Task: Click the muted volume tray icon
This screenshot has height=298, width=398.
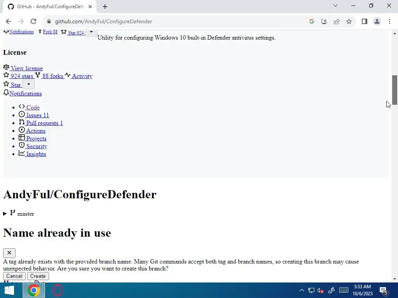Action: pyautogui.click(x=321, y=290)
